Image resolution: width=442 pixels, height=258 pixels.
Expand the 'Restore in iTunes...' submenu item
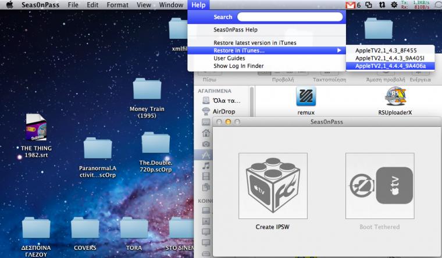coord(267,51)
